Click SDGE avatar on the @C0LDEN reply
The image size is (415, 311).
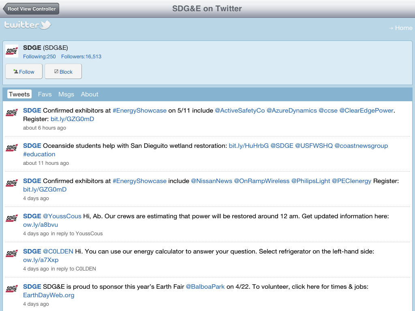12,253
